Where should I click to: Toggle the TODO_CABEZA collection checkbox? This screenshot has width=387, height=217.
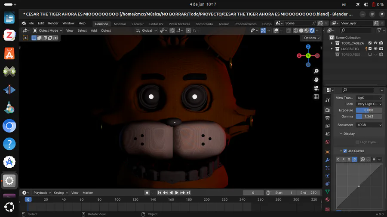point(370,43)
